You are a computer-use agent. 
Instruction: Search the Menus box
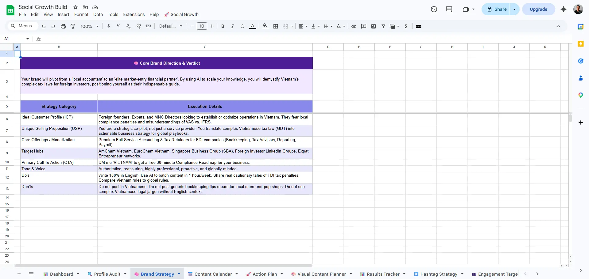(23, 26)
